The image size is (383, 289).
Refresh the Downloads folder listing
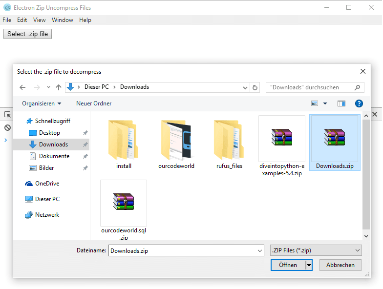point(255,87)
